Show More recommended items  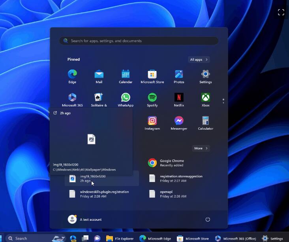tap(201, 148)
